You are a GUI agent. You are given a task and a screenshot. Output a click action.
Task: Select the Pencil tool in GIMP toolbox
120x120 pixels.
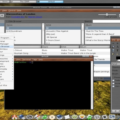click(x=113, y=54)
